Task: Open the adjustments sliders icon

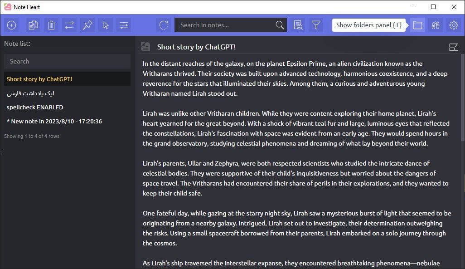Action: (x=124, y=25)
